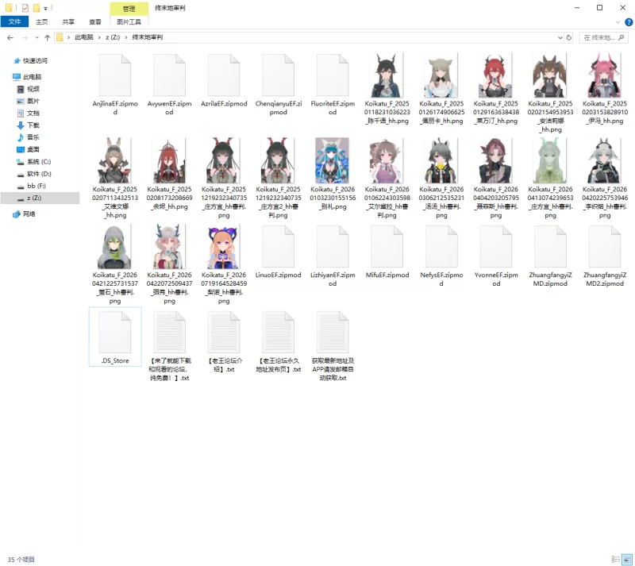The image size is (635, 566).
Task: Select 快速访问 in the navigation pane
Action: click(35, 61)
